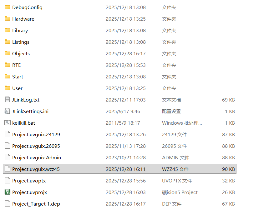
Task: Click the JLinkSettings.ini config file icon
Action: [7, 111]
